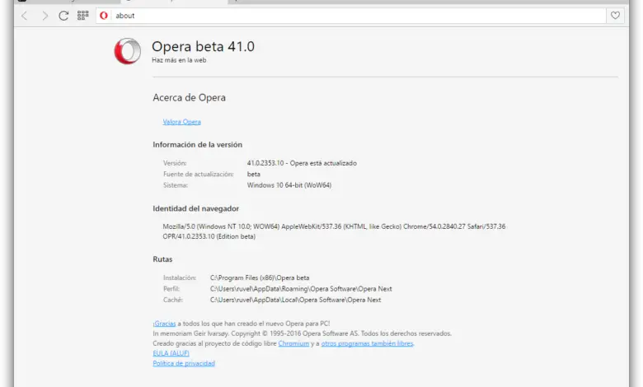Open the EULA (ALUF) link
Image resolution: width=643 pixels, height=387 pixels.
pyautogui.click(x=171, y=353)
